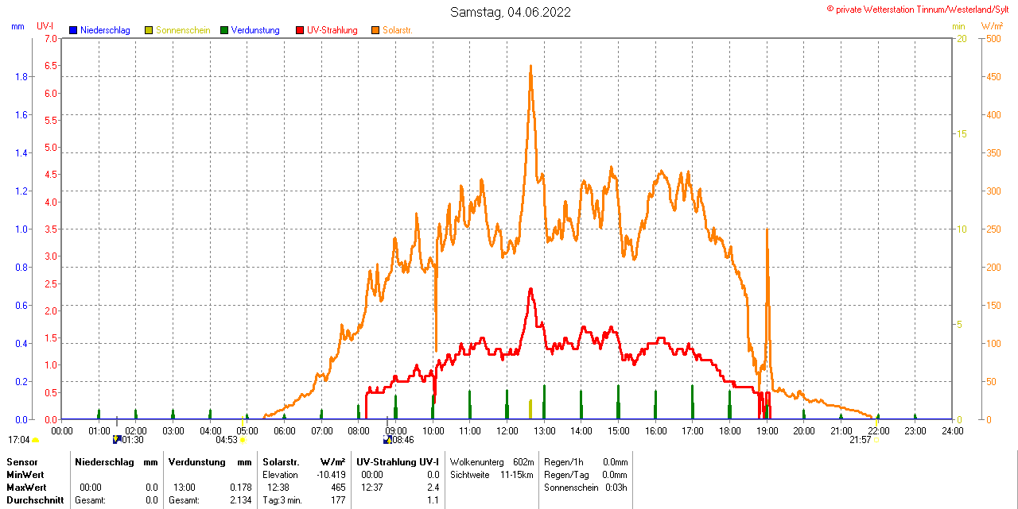Click the green Verdunstung legend swatch

click(x=224, y=30)
